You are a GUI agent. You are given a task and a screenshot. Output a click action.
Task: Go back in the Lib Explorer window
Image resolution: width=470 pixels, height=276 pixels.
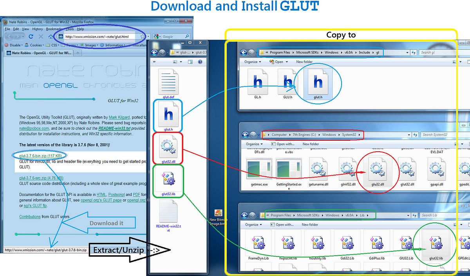coord(245,215)
